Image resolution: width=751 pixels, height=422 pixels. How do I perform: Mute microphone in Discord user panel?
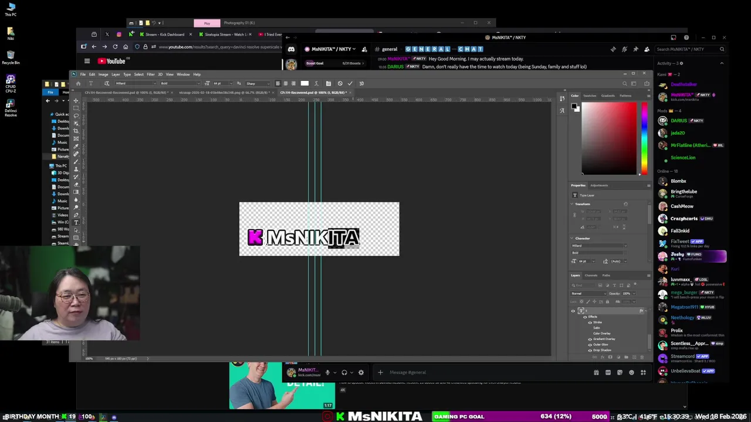coord(327,372)
